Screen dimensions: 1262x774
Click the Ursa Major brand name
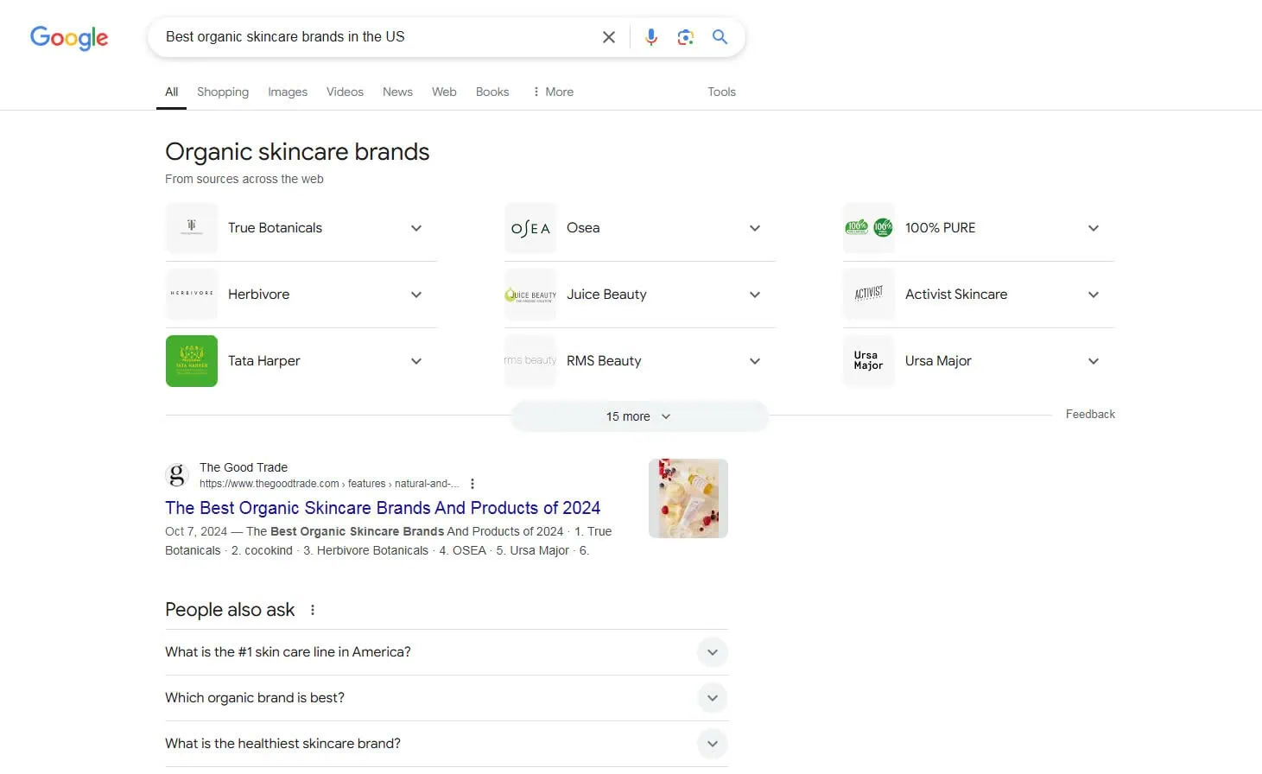938,361
